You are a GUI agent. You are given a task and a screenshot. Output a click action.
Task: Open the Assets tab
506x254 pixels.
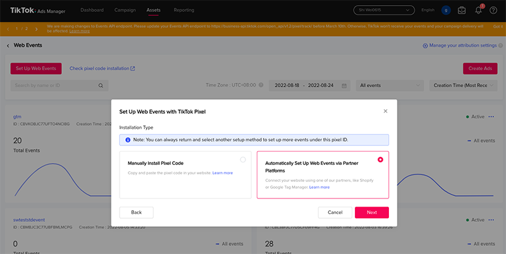click(x=154, y=10)
